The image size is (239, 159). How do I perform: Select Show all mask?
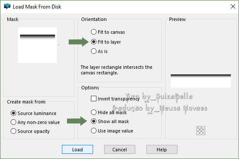click(x=110, y=121)
